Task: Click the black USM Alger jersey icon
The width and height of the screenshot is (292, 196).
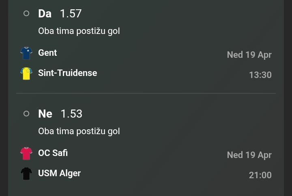Action: click(x=26, y=174)
